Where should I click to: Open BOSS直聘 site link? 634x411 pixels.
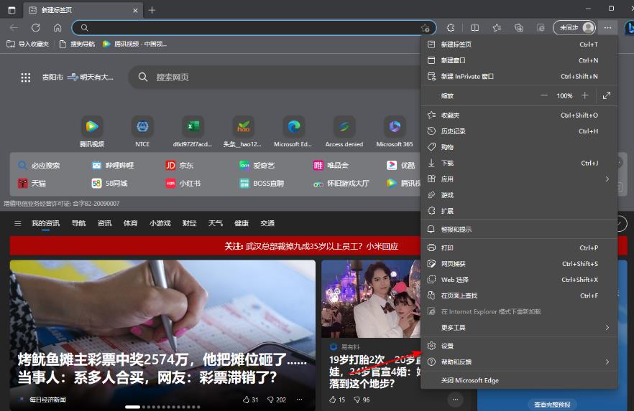262,184
